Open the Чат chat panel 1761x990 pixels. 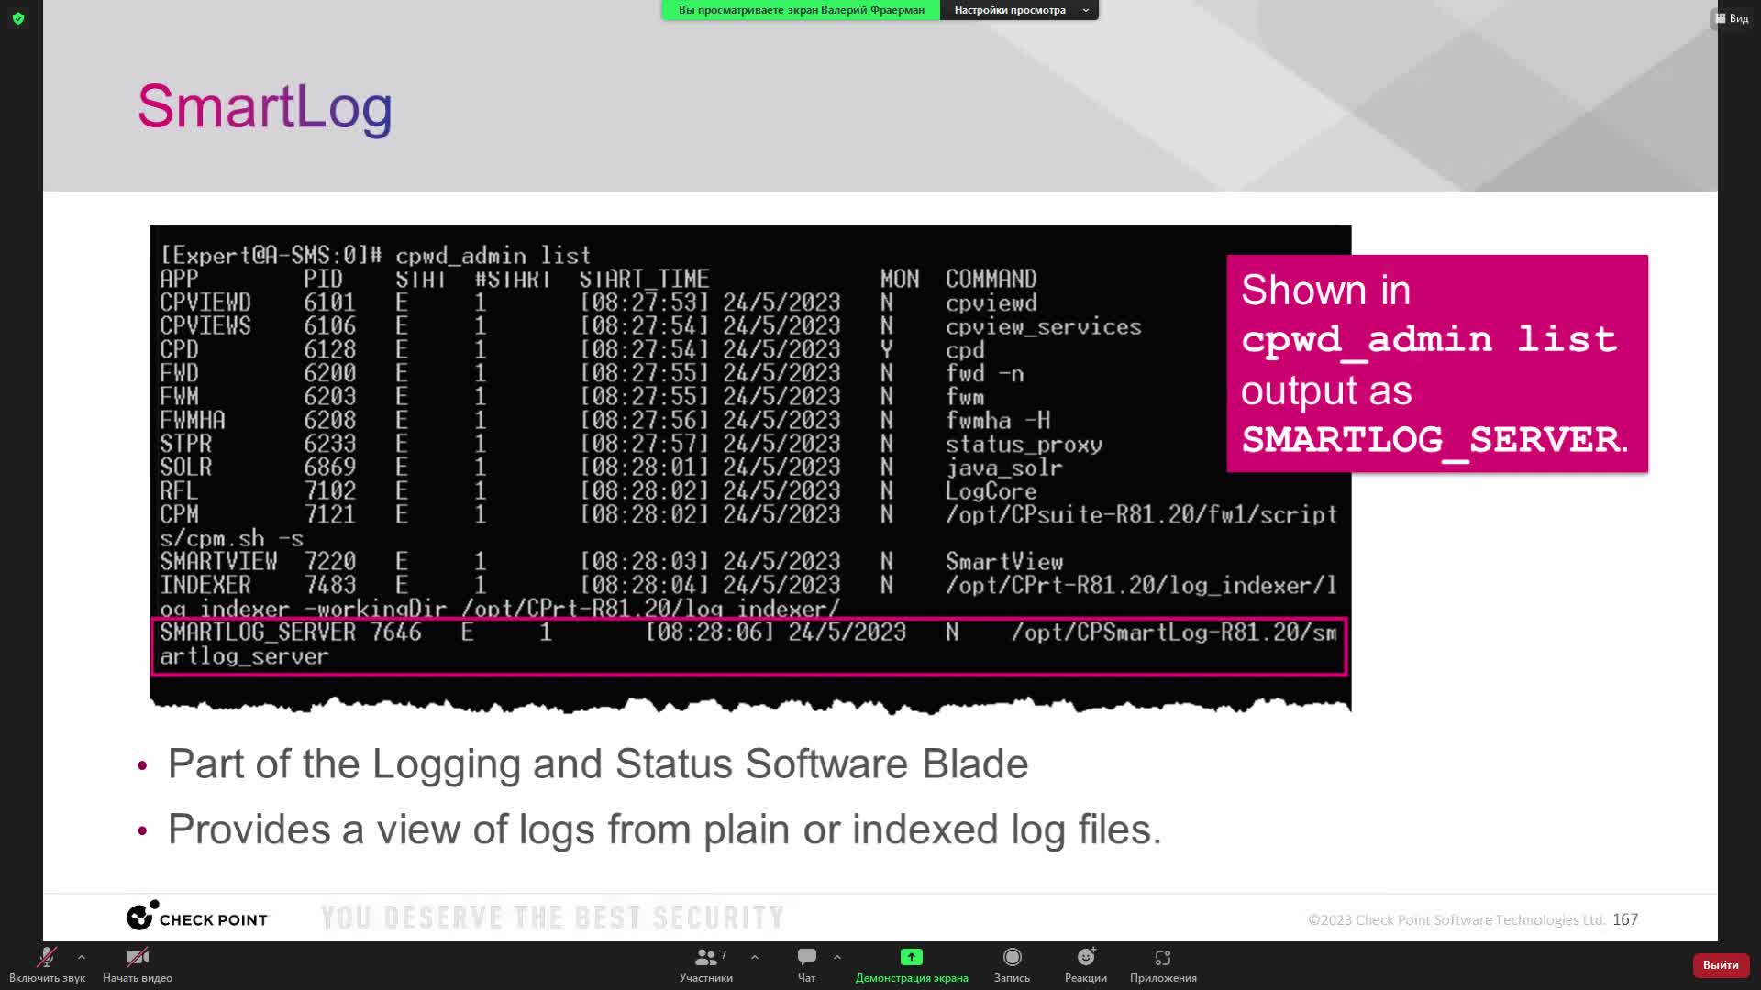pyautogui.click(x=806, y=964)
